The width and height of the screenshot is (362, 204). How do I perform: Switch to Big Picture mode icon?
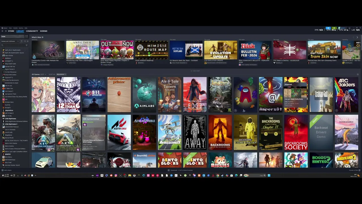pyautogui.click(x=350, y=28)
